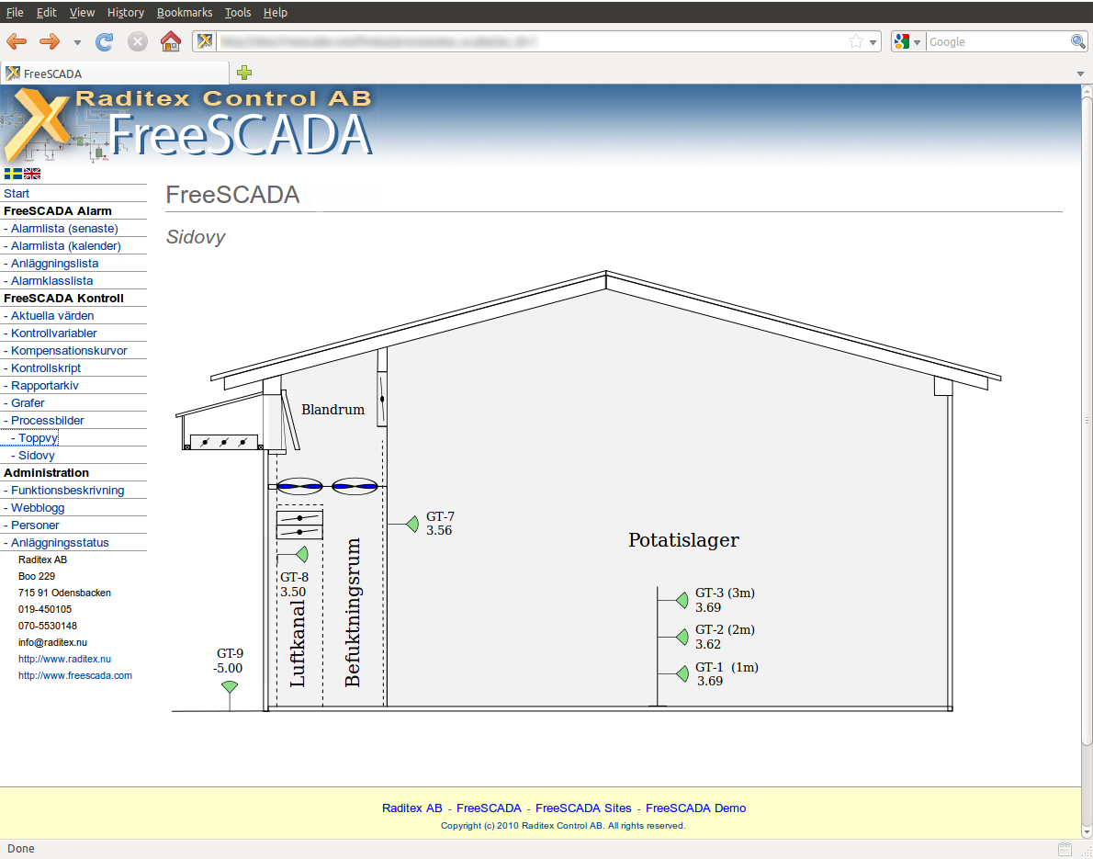Click the GT-2 (2m) sensor symbol
Image resolution: width=1093 pixels, height=859 pixels.
coord(682,636)
